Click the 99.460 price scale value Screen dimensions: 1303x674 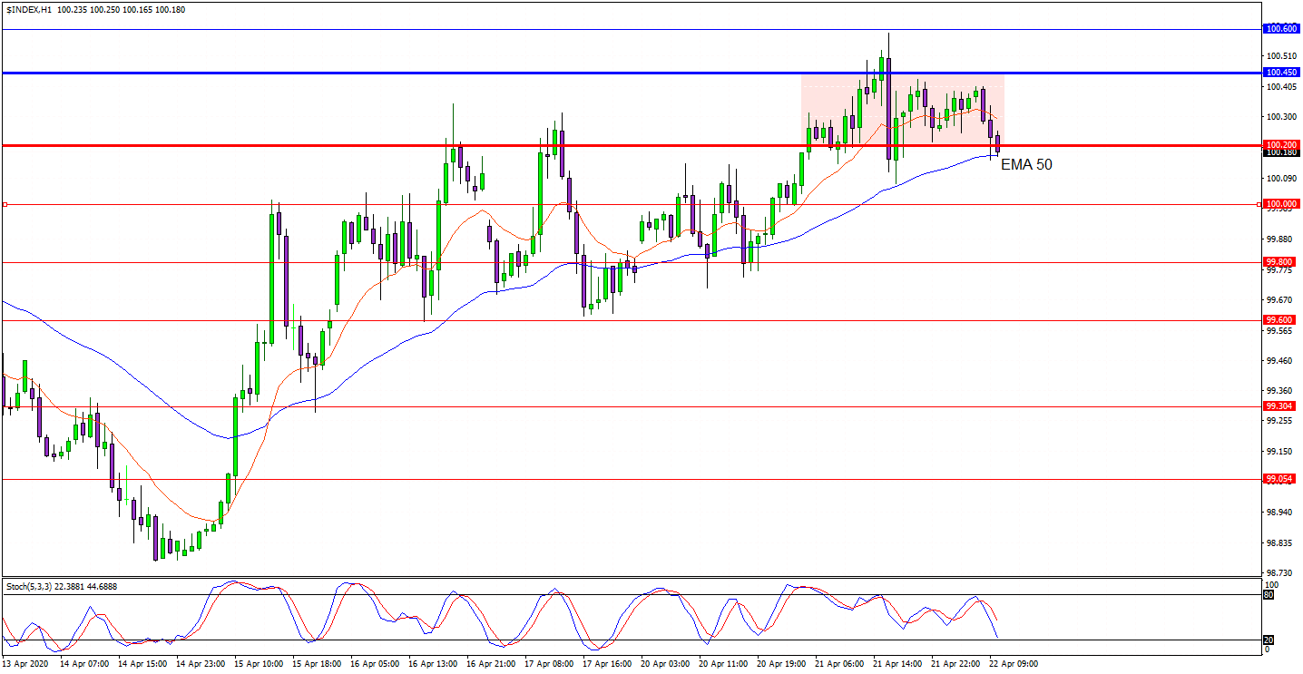1280,360
